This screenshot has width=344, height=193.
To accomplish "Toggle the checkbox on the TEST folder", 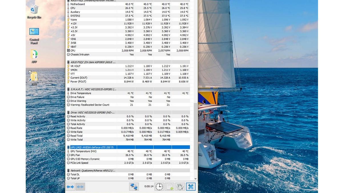I will coord(30,72).
